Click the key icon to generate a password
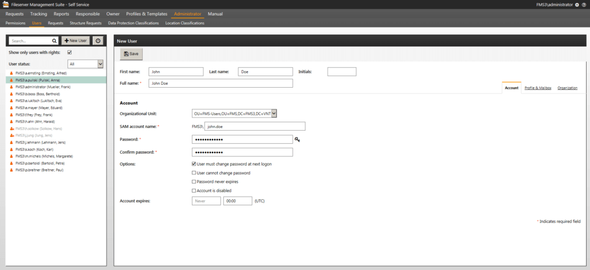The height and width of the screenshot is (270, 590). tap(297, 140)
